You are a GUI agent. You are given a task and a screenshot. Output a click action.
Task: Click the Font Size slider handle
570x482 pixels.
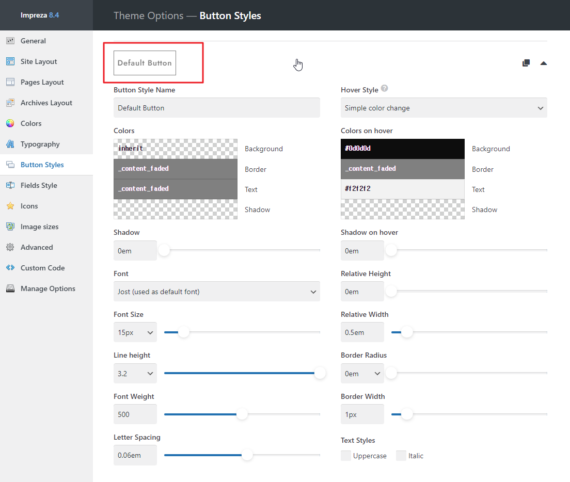(184, 332)
